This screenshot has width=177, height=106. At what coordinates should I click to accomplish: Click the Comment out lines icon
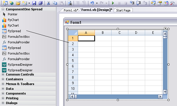[78, 3]
